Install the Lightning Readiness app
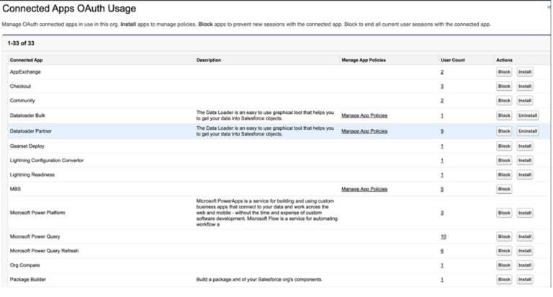This screenshot has height=297, width=553. pyautogui.click(x=524, y=174)
